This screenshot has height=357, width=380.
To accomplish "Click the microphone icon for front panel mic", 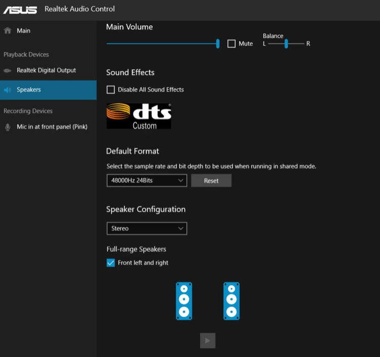I will click(8, 127).
